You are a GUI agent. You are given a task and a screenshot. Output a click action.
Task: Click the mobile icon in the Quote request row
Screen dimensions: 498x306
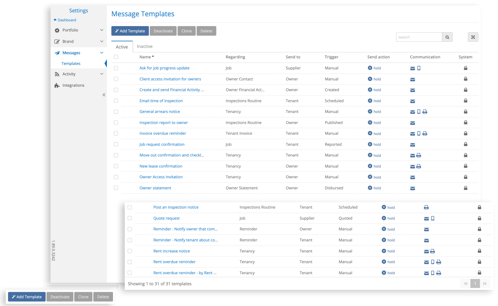433,218
